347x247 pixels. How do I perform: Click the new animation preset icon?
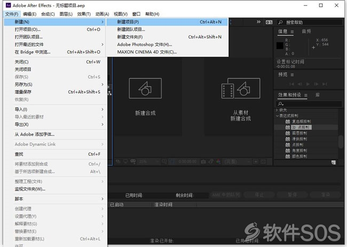[333, 163]
